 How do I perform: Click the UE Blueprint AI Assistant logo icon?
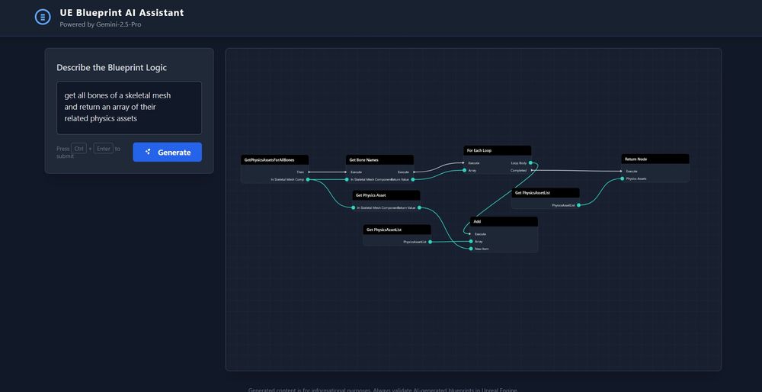(x=43, y=17)
